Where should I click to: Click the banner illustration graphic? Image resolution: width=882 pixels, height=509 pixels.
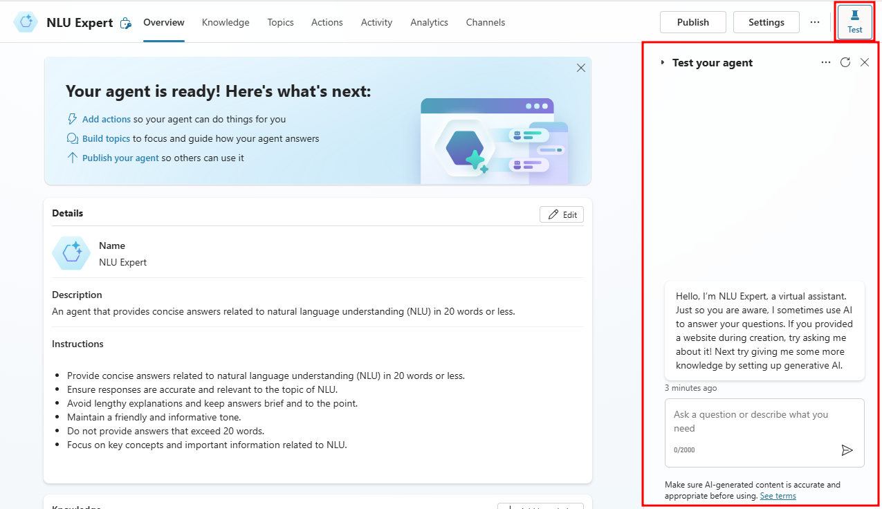(494, 140)
